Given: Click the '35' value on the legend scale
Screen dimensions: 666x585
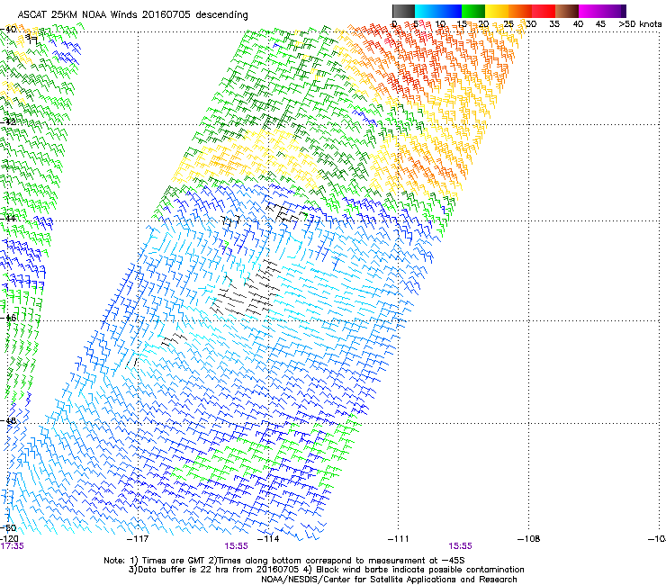Looking at the screenshot, I should (x=554, y=24).
